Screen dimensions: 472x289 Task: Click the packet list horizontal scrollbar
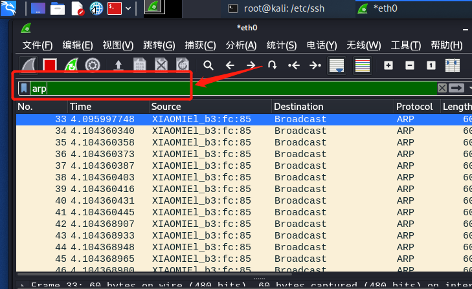154,274
